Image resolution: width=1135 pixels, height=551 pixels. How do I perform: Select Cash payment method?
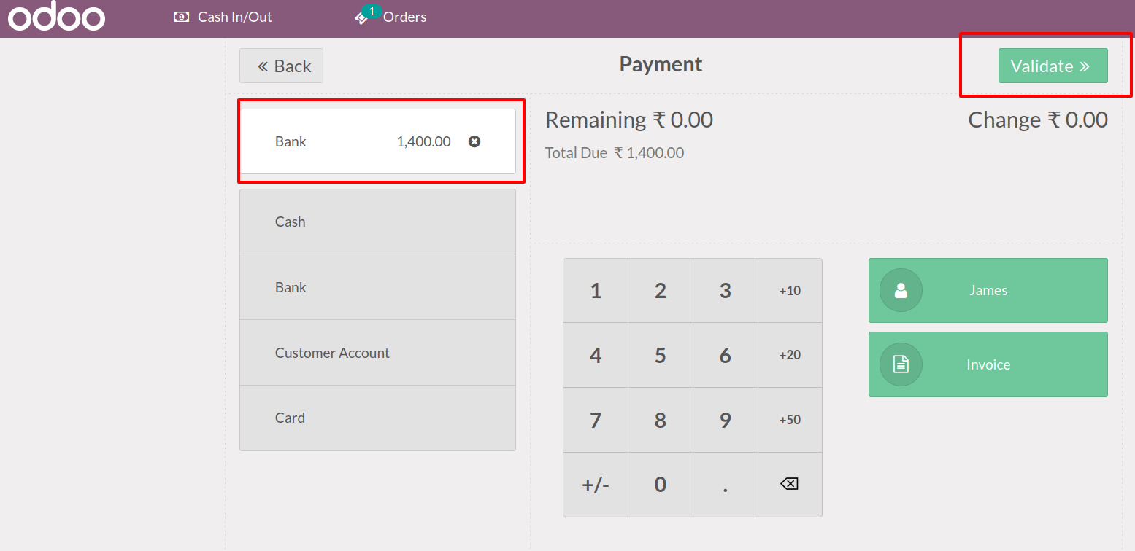[377, 222]
